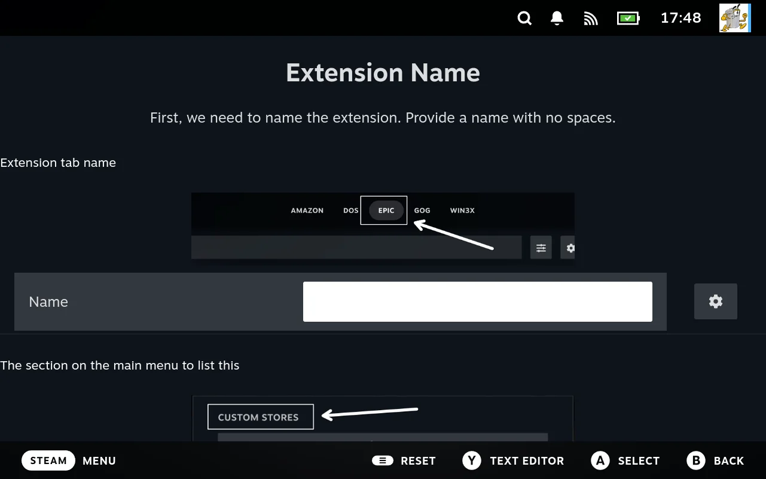Click 'The section on the main menu' label

coord(120,365)
